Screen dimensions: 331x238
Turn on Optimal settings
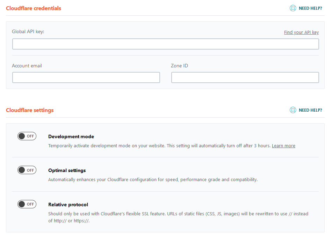[x=27, y=170]
